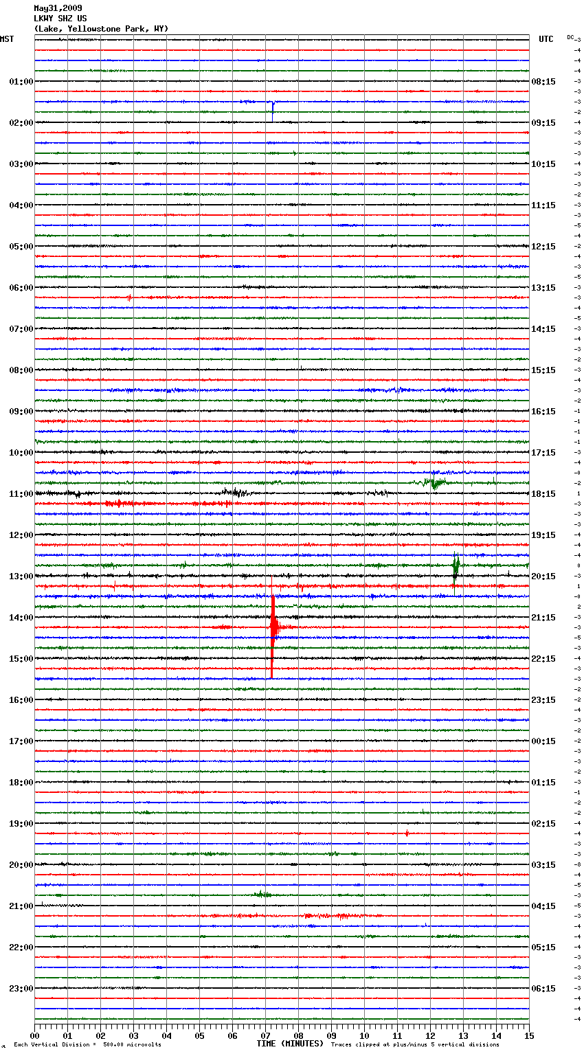Click the 21:15 UTC time label

pyautogui.click(x=543, y=618)
